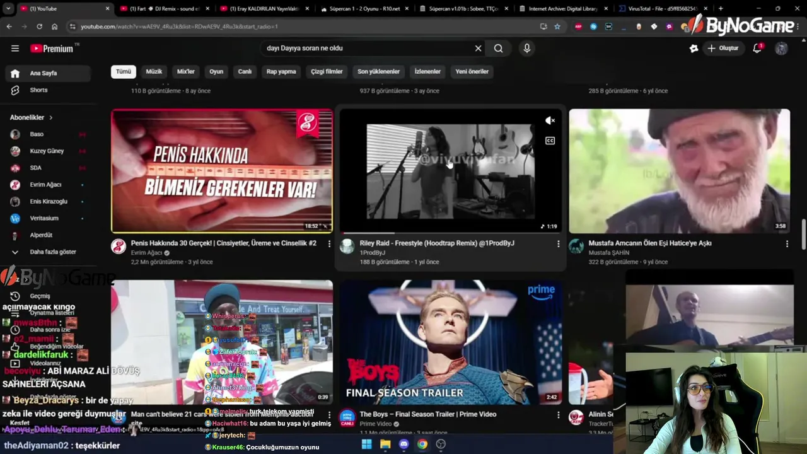The height and width of the screenshot is (454, 807).
Task: Click the Riley Raid - Freestyle video title
Action: click(x=437, y=243)
